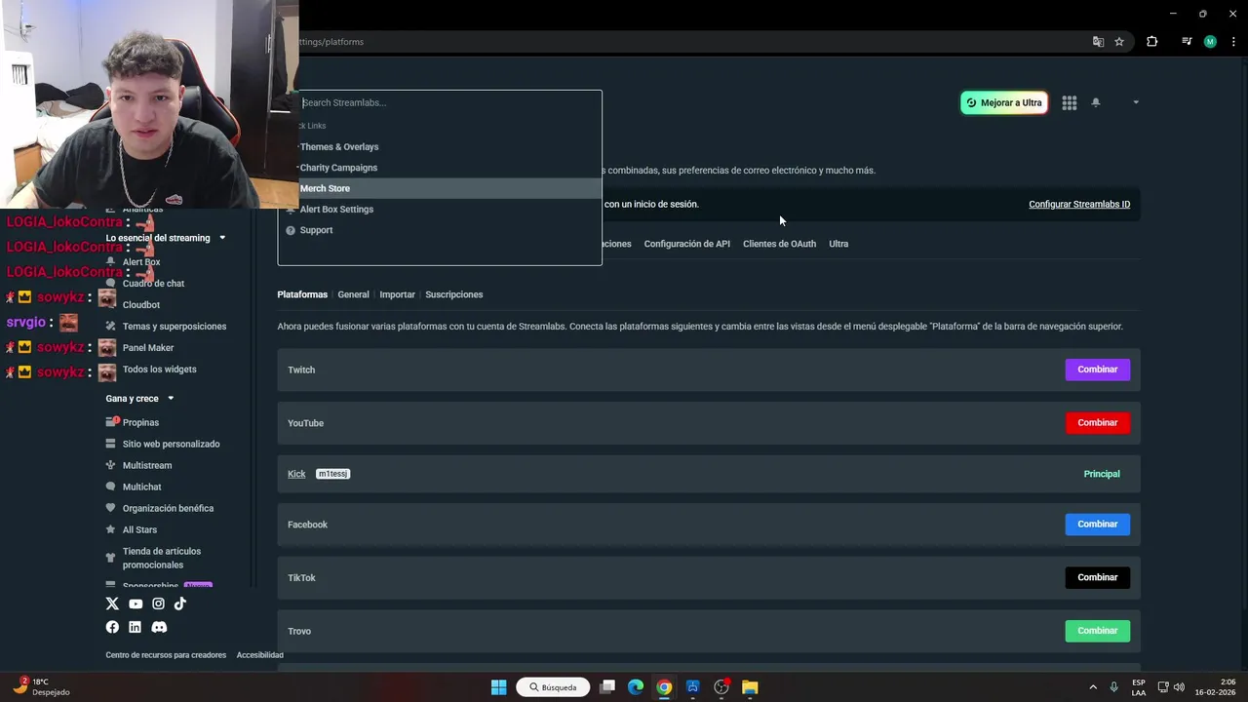This screenshot has width=1248, height=702.
Task: Switch to Configuración de API tab
Action: pos(686,244)
